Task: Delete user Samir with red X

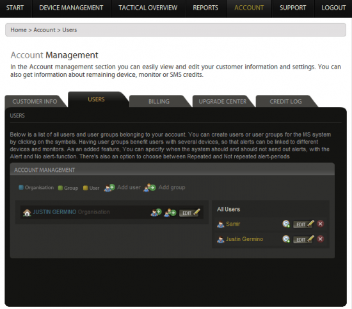Action: tap(321, 224)
